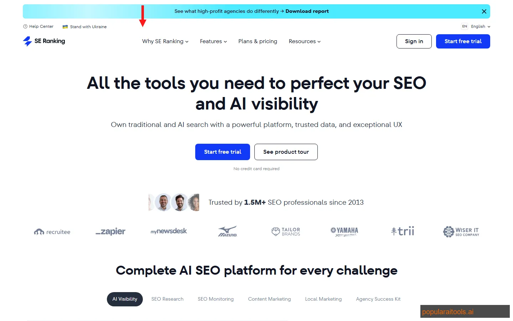Click the Yamaha logo

[343, 231]
